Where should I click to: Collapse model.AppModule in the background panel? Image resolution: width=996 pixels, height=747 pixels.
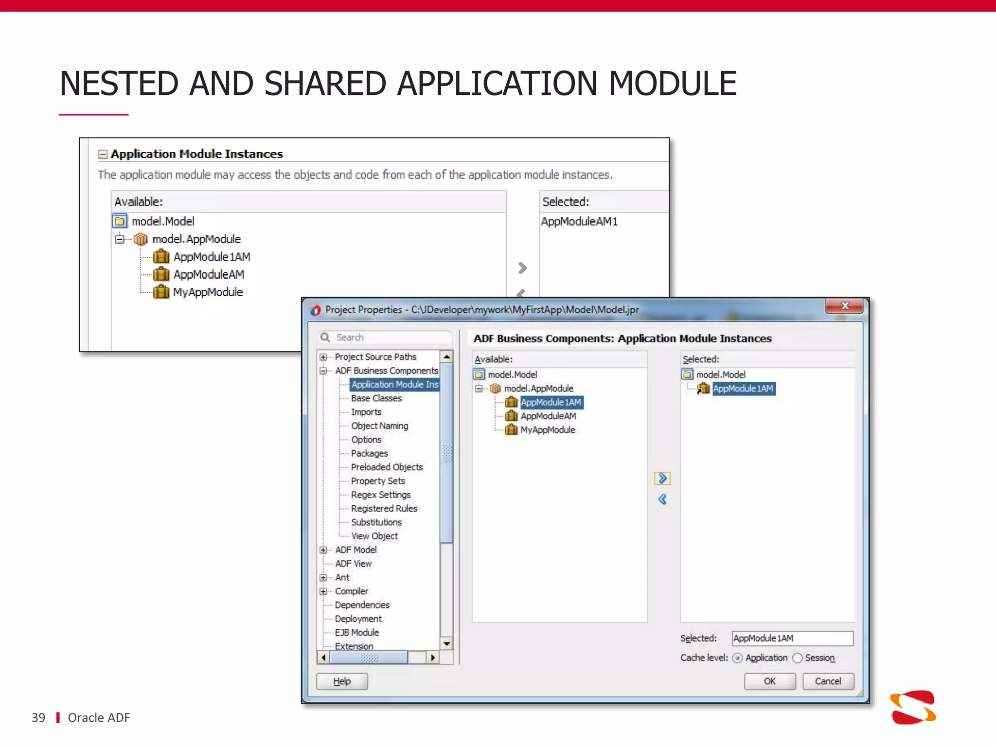[x=120, y=239]
